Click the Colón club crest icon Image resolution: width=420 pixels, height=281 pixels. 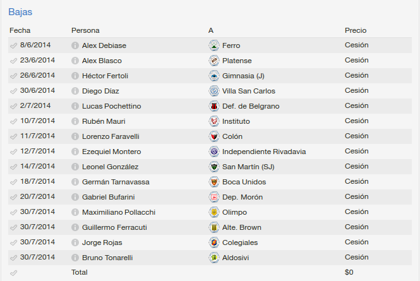click(214, 136)
